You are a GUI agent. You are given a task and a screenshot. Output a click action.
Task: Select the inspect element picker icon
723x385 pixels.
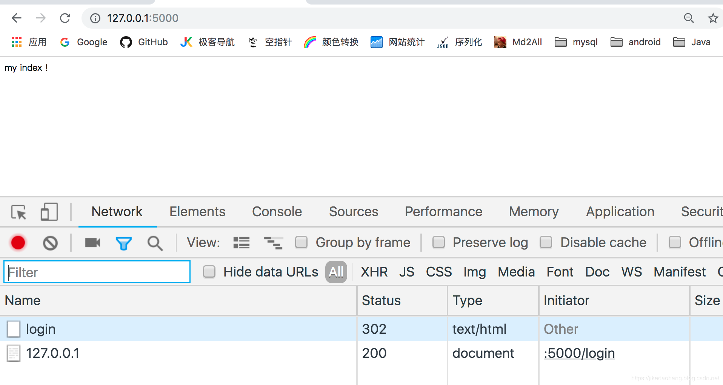[x=18, y=212]
